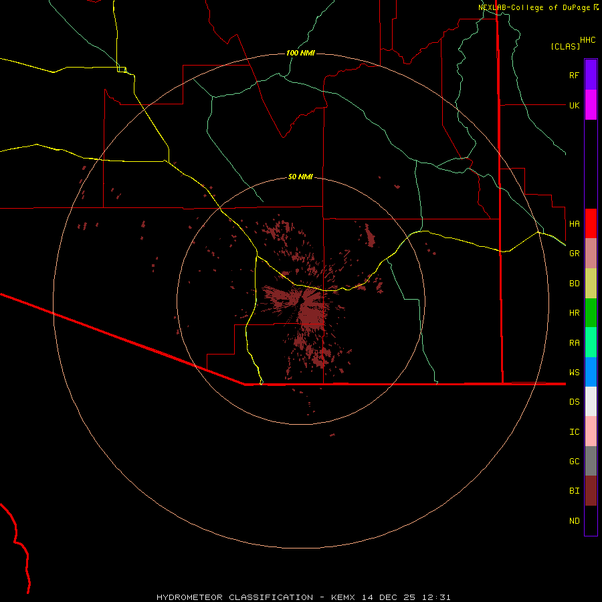
Task: Click the BD legend label
Action: point(574,284)
